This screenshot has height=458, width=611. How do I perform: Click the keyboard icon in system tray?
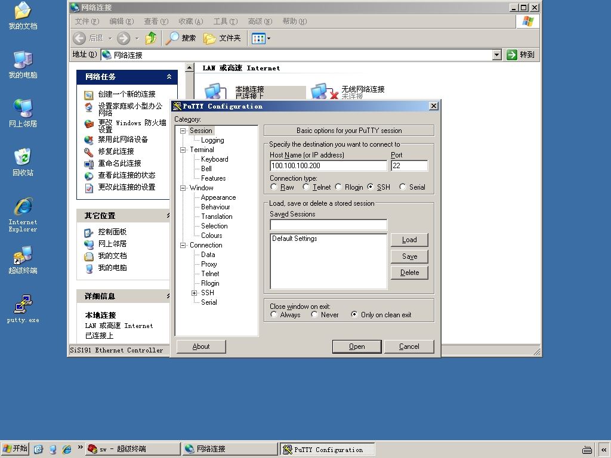click(x=587, y=450)
